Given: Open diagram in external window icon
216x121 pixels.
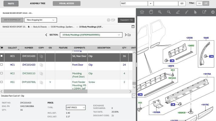Looking at the screenshot, I should coord(204,12).
